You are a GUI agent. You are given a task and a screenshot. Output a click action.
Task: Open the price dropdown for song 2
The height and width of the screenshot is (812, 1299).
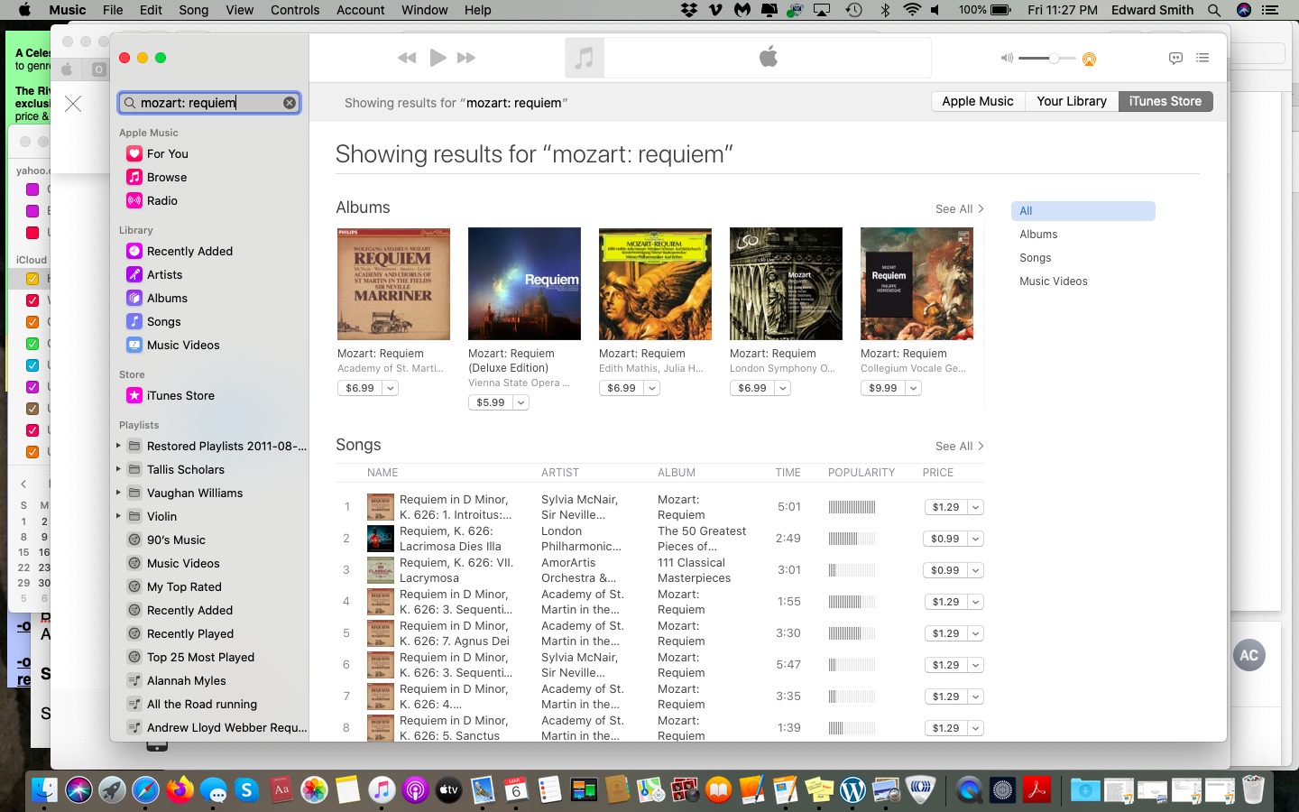(x=975, y=539)
